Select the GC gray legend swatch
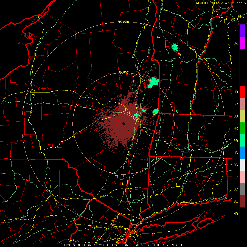Screen dimensions: 247x247 tap(242, 189)
